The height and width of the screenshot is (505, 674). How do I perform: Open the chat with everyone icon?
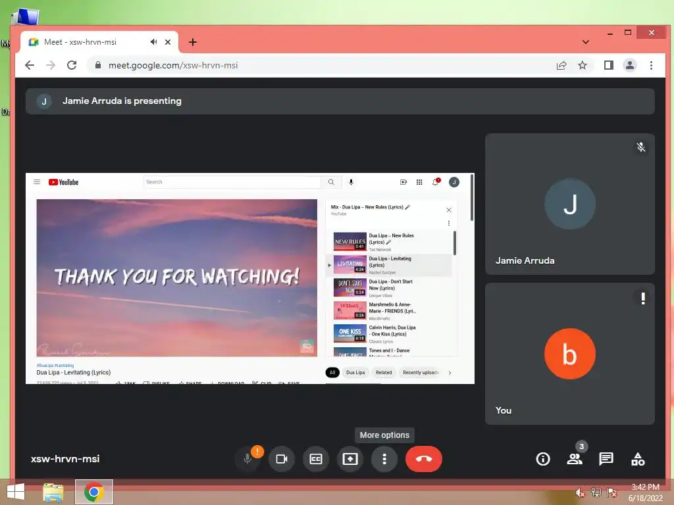pyautogui.click(x=606, y=458)
